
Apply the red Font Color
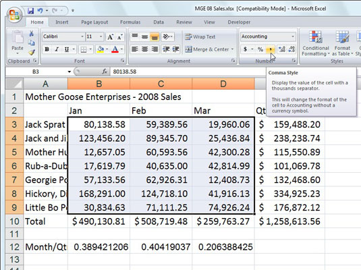pyautogui.click(x=115, y=49)
